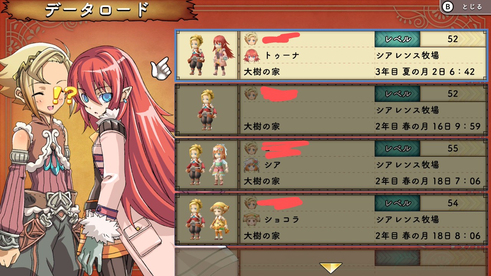Click the white pointing glove cursor
The image size is (491, 276).
[x=160, y=68]
